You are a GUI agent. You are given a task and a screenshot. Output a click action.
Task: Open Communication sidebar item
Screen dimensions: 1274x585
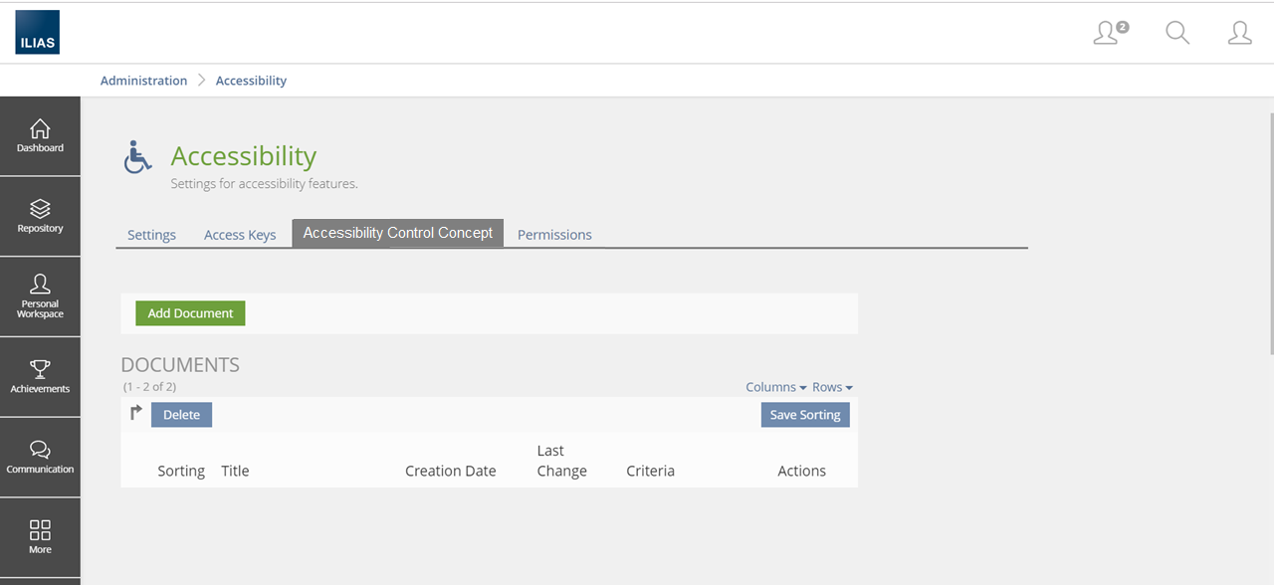point(40,458)
